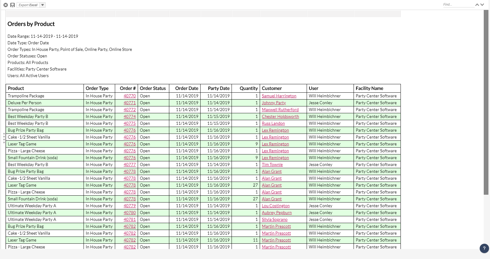
Task: Open customer Samuel Harrington link
Action: pyautogui.click(x=279, y=96)
